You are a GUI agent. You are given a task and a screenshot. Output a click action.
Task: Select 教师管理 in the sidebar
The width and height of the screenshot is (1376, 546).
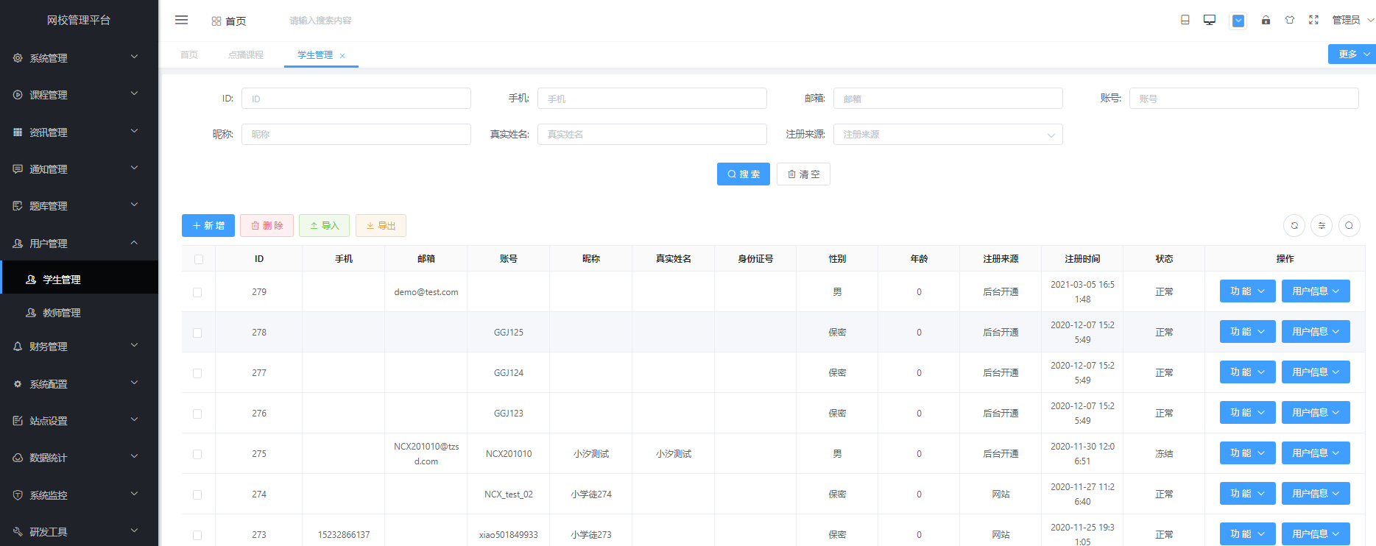79,312
